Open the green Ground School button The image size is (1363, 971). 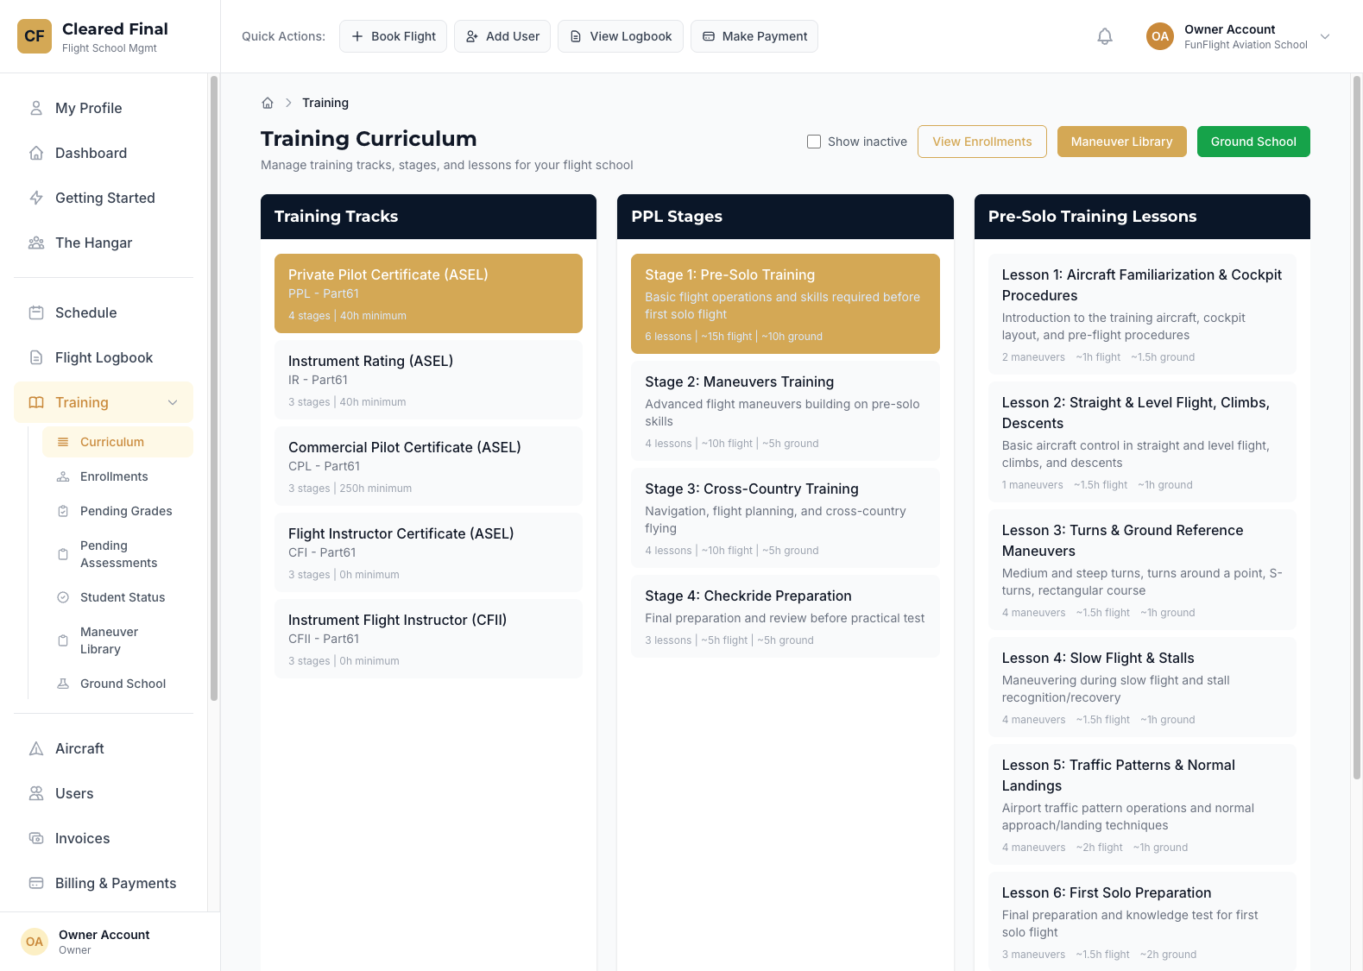coord(1253,142)
